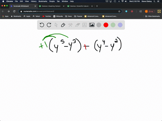Choose the eraser tool
This screenshot has height=121, width=162.
pyautogui.click(x=77, y=25)
